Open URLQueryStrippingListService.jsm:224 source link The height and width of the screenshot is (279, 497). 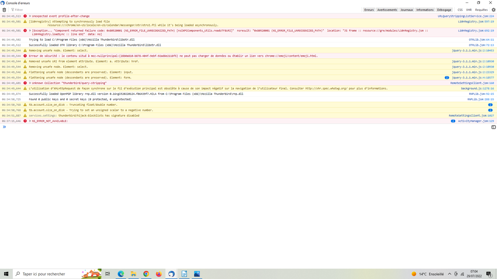(x=466, y=16)
